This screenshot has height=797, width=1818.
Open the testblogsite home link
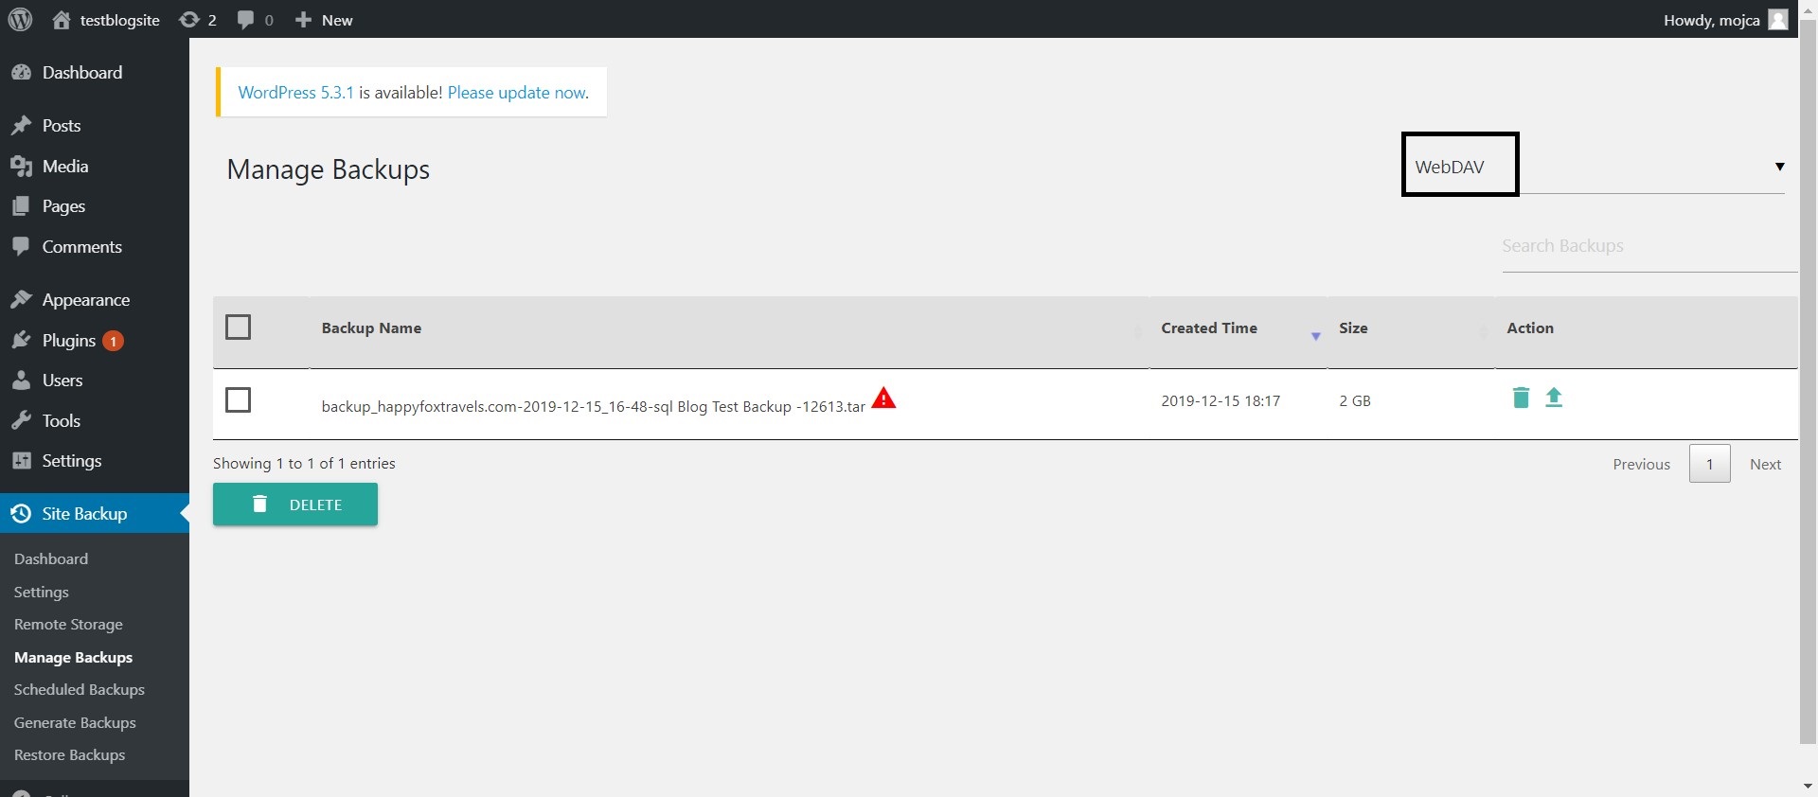point(106,20)
